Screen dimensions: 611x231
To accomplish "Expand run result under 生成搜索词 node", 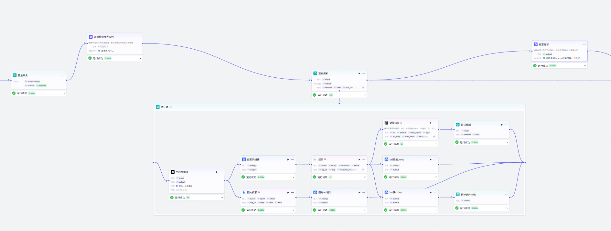I will (222, 197).
